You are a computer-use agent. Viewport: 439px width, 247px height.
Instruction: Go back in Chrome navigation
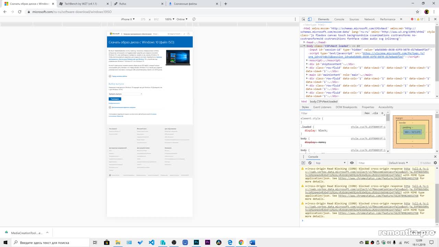5,12
